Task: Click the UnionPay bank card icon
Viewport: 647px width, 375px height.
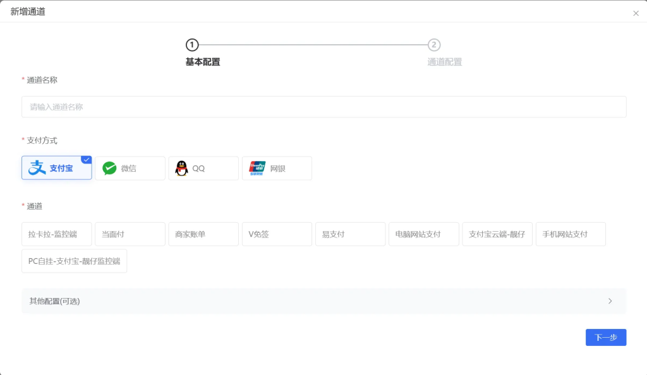Action: pyautogui.click(x=257, y=169)
